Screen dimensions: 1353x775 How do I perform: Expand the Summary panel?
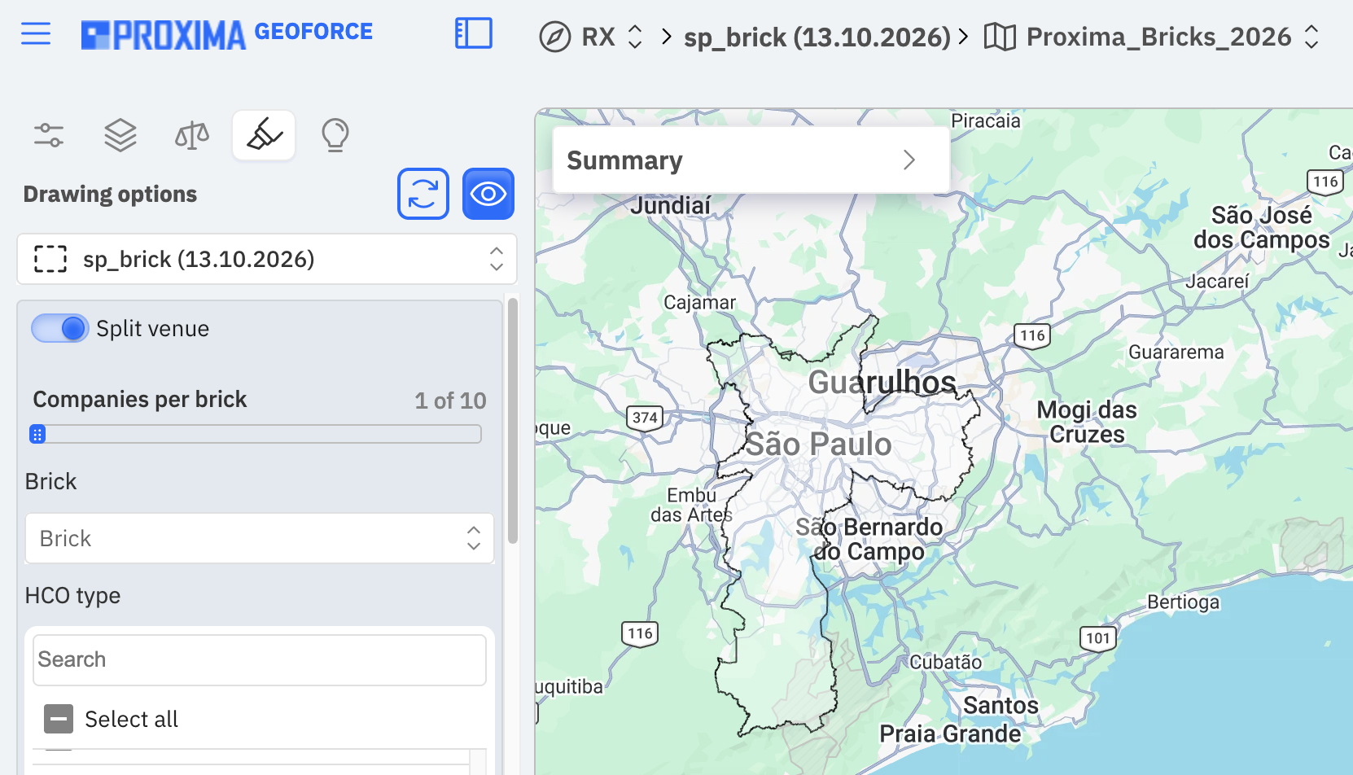pos(751,160)
